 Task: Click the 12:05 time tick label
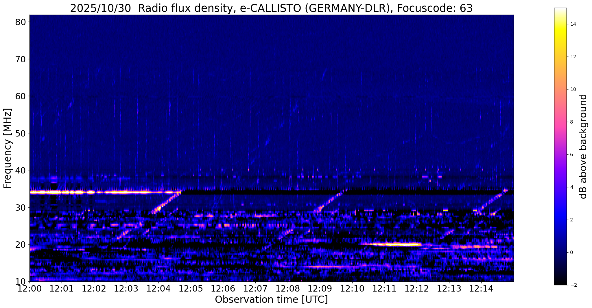(x=191, y=289)
